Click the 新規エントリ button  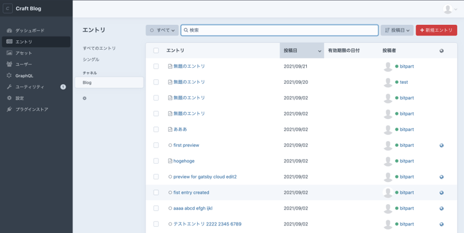(436, 30)
